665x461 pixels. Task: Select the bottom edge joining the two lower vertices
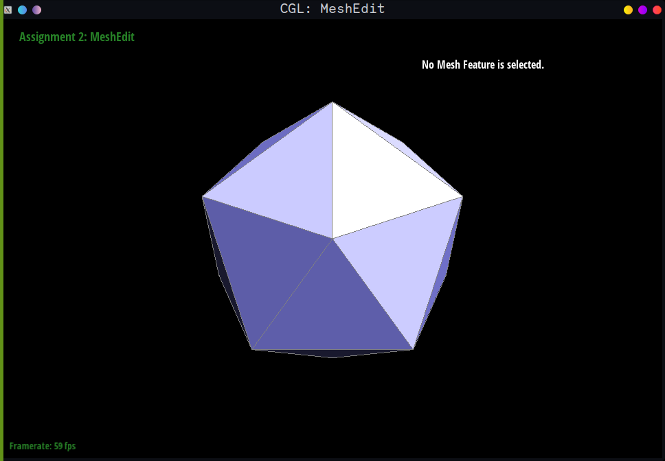pyautogui.click(x=333, y=349)
